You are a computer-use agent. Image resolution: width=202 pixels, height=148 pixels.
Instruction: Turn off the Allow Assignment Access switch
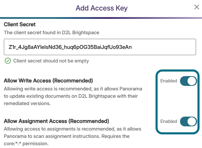pyautogui.click(x=188, y=121)
